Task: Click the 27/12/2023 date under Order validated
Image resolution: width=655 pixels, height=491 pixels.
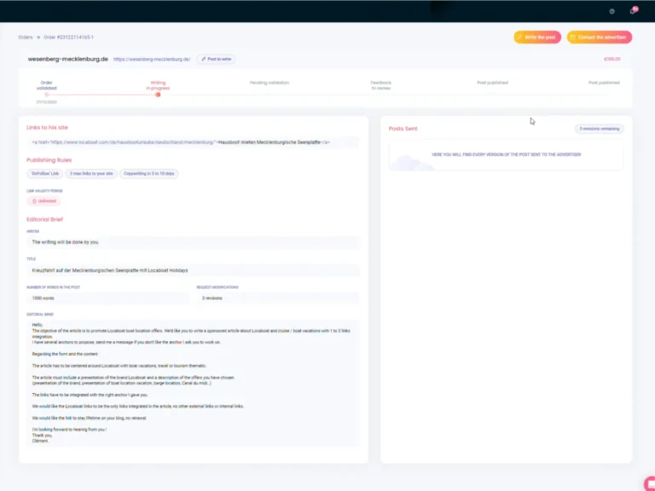Action: 46,102
